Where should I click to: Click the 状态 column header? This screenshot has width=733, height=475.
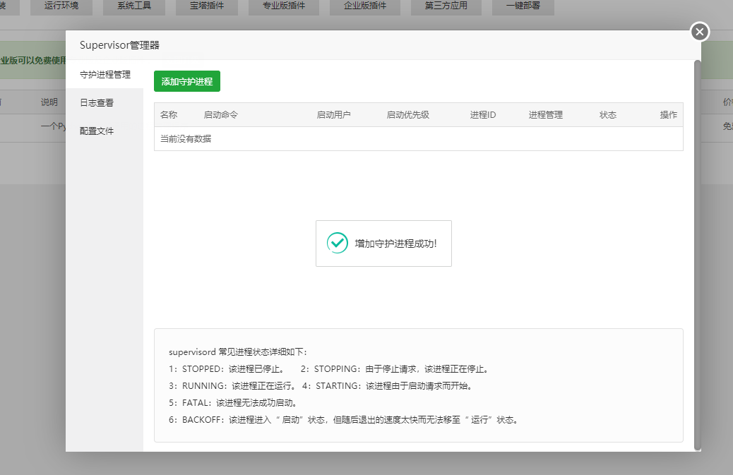pos(607,114)
